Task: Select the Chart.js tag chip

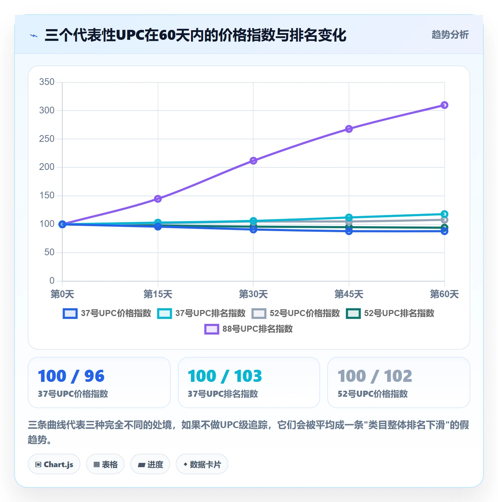Action: click(x=54, y=464)
